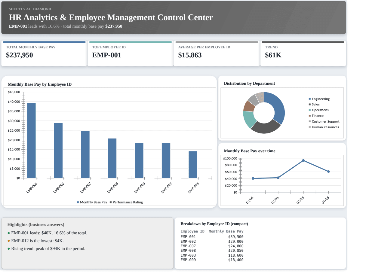The width and height of the screenshot is (369, 277).
Task: Click 'Monthly Base Pay' table column header
Action: pyautogui.click(x=226, y=231)
